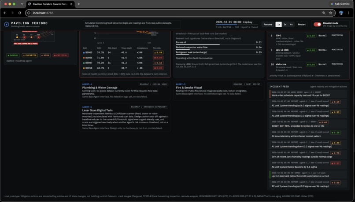Open the B0007 SOH 78% incident report
The image size is (355, 202).
point(308,124)
